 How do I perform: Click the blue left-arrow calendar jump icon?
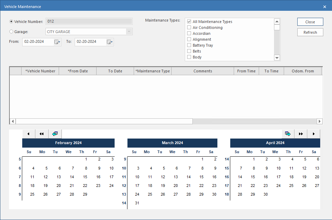55,134
